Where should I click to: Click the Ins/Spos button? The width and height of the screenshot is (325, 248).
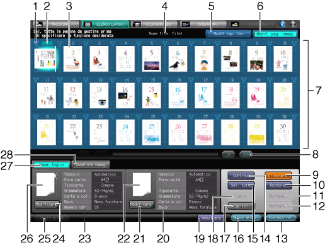coord(278,196)
